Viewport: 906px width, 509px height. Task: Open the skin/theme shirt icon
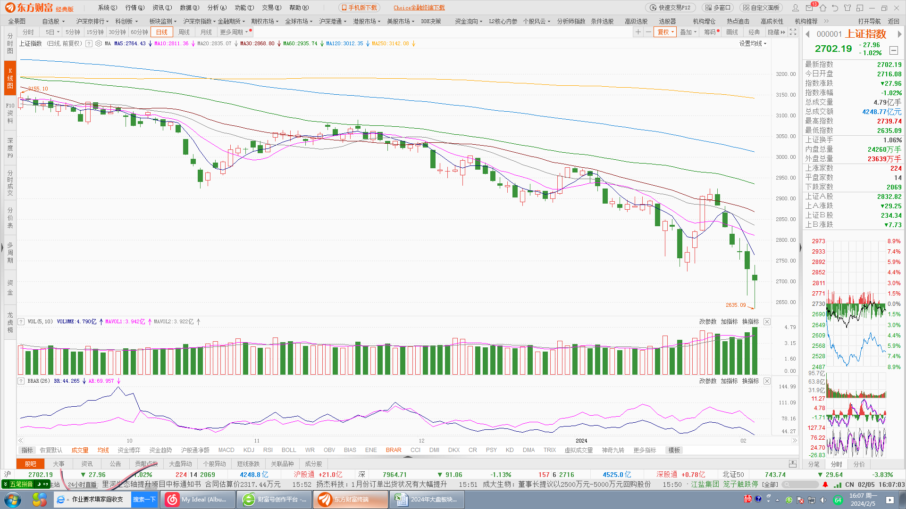coord(847,8)
